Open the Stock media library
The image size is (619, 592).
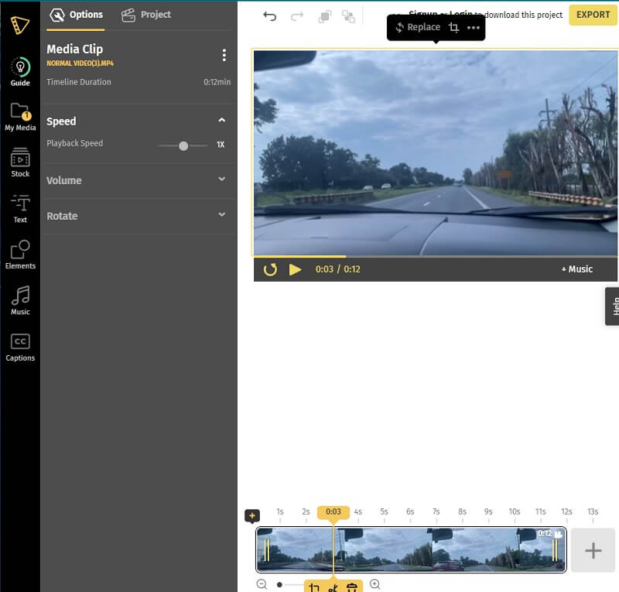[x=20, y=163]
